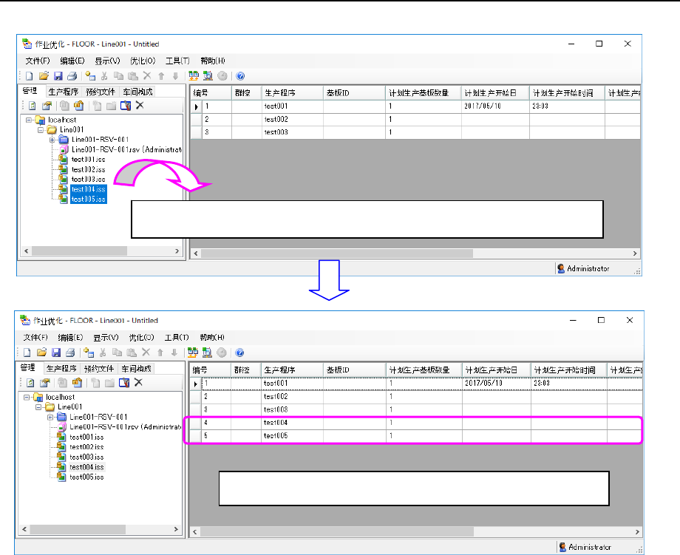The image size is (680, 555).
Task: Click blue Help question icon in upper window
Action: point(240,76)
